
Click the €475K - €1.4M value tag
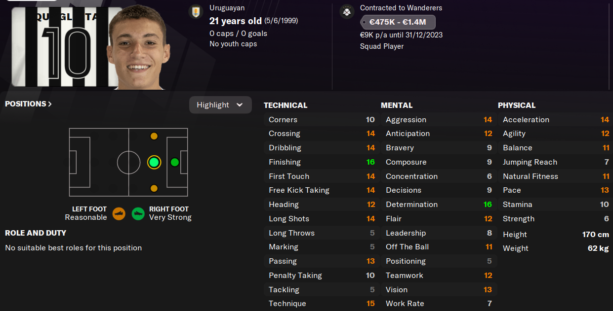click(x=398, y=22)
